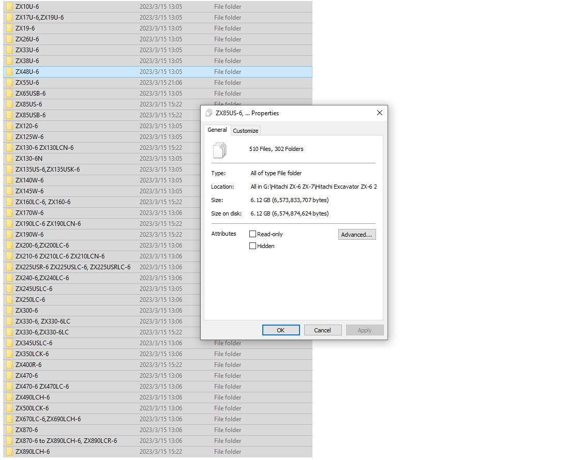Click the ZX870-6 folder name

click(x=26, y=430)
